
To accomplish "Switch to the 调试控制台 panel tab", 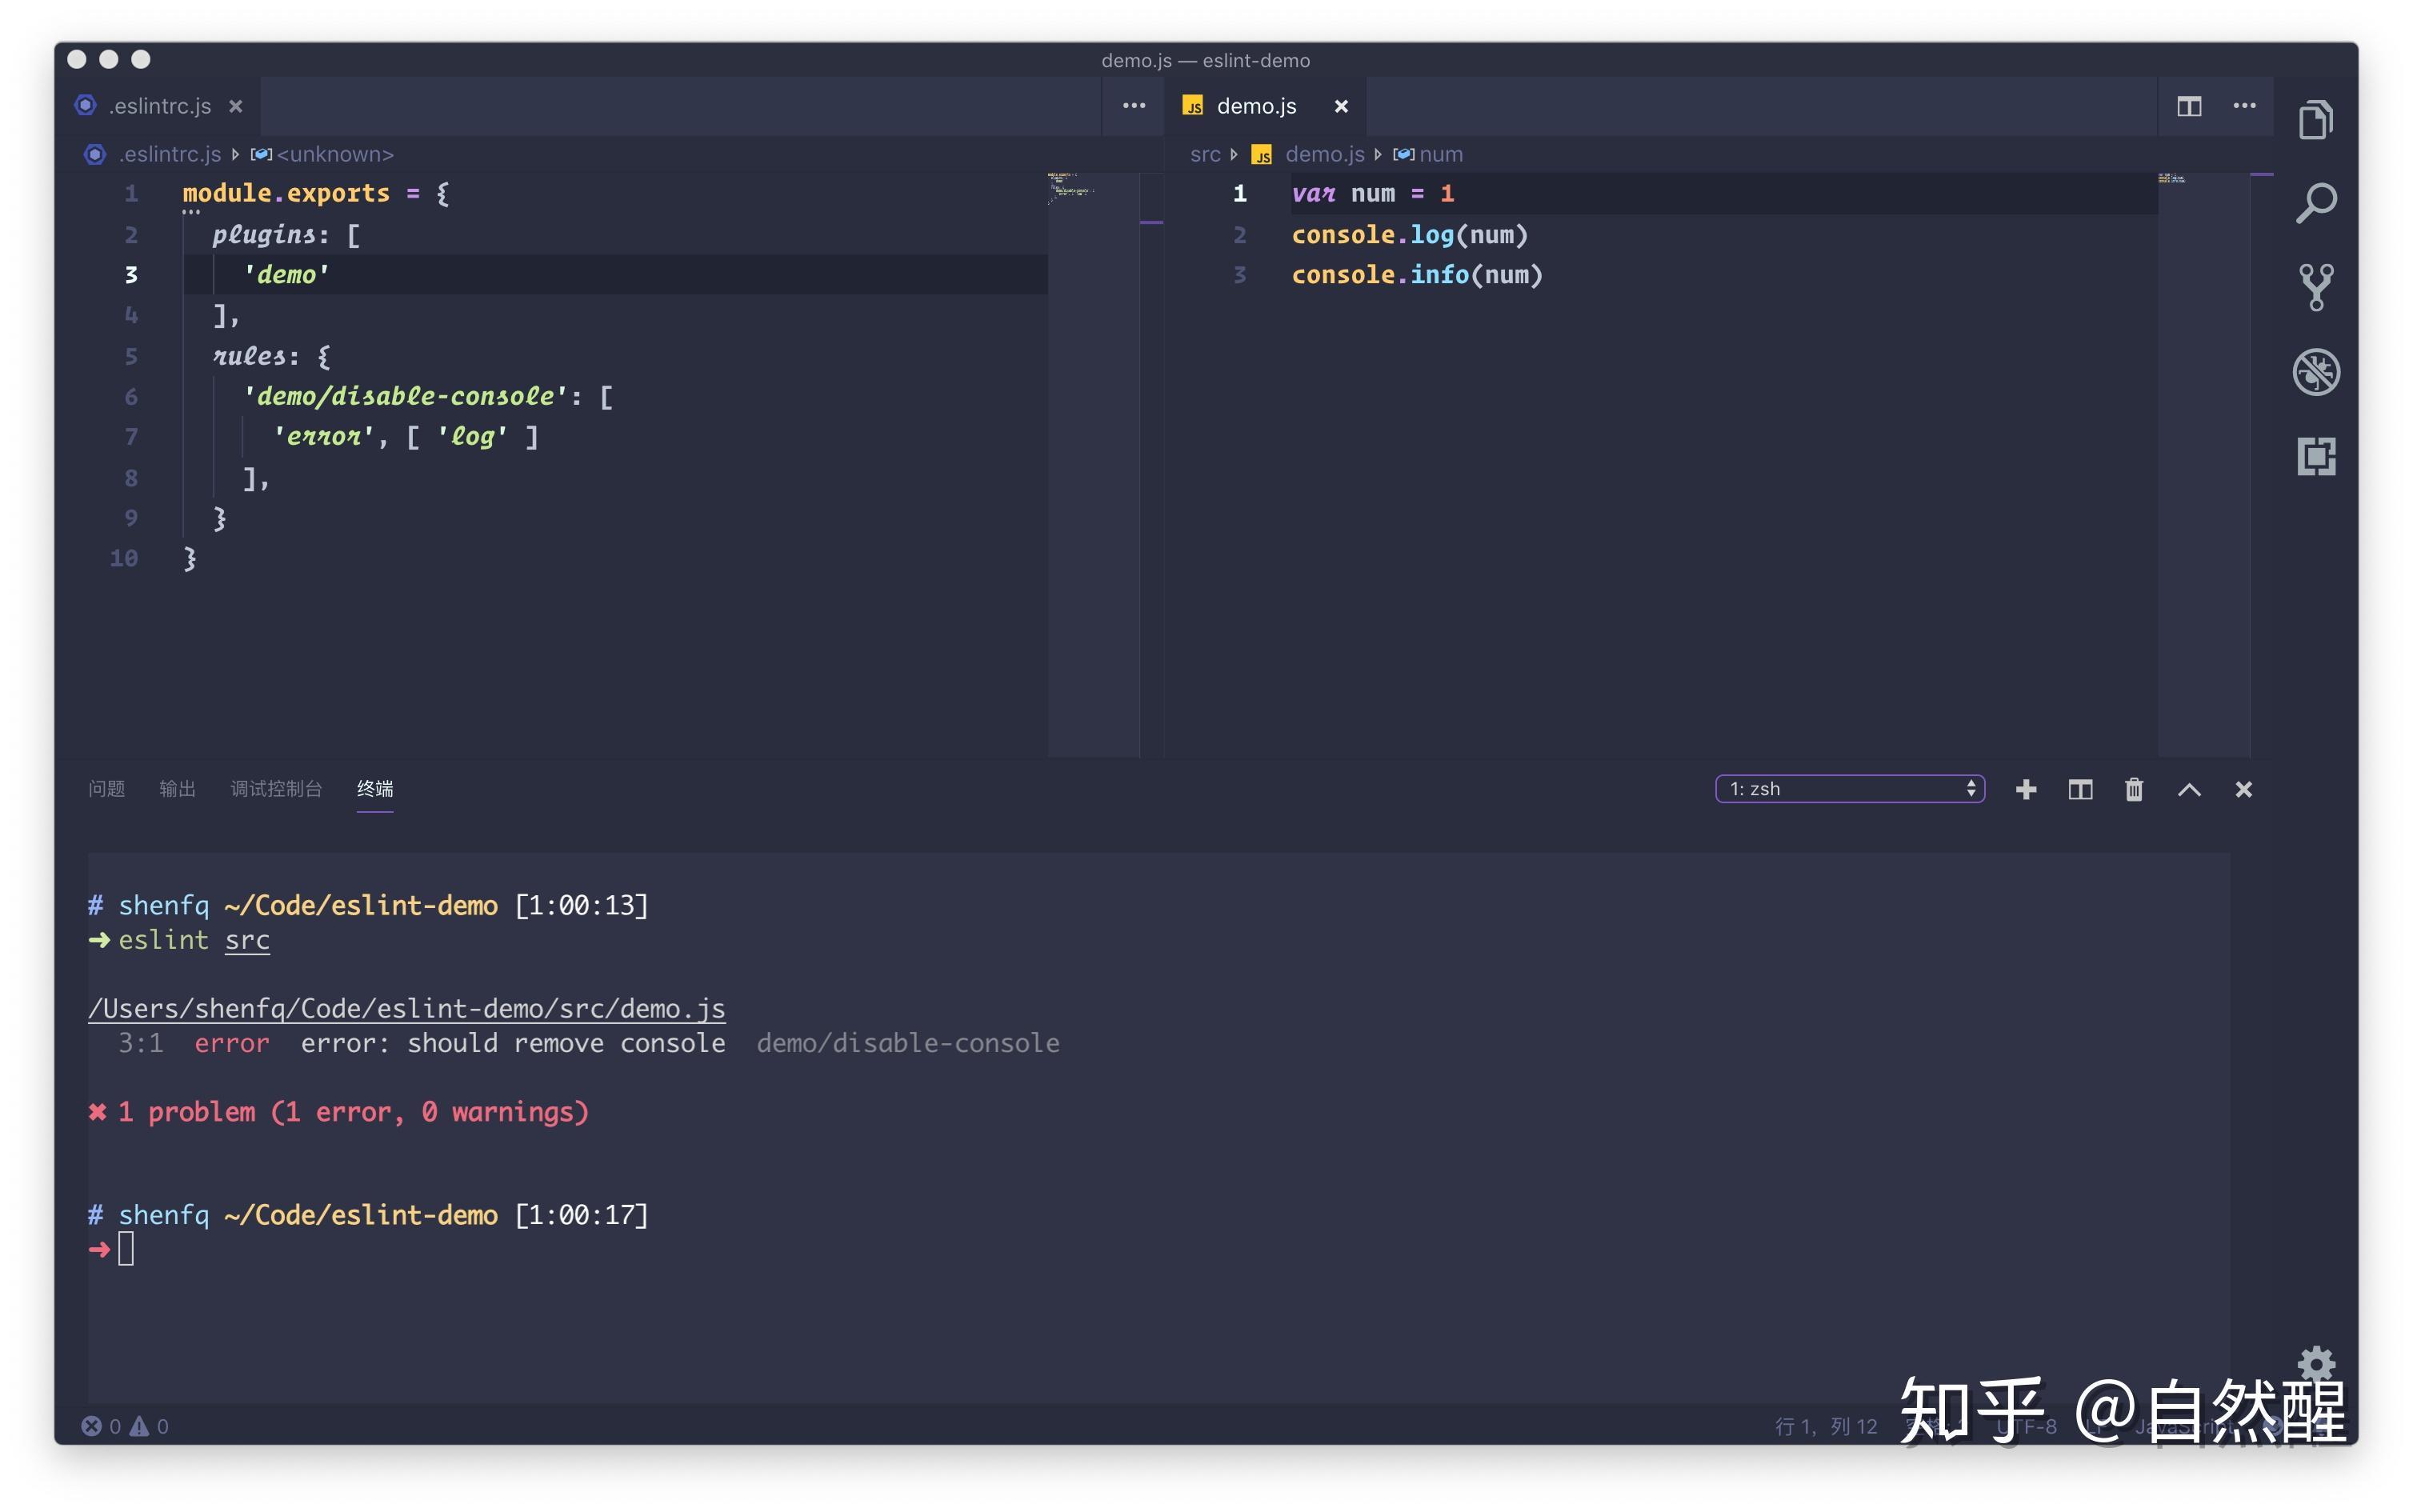I will click(276, 789).
